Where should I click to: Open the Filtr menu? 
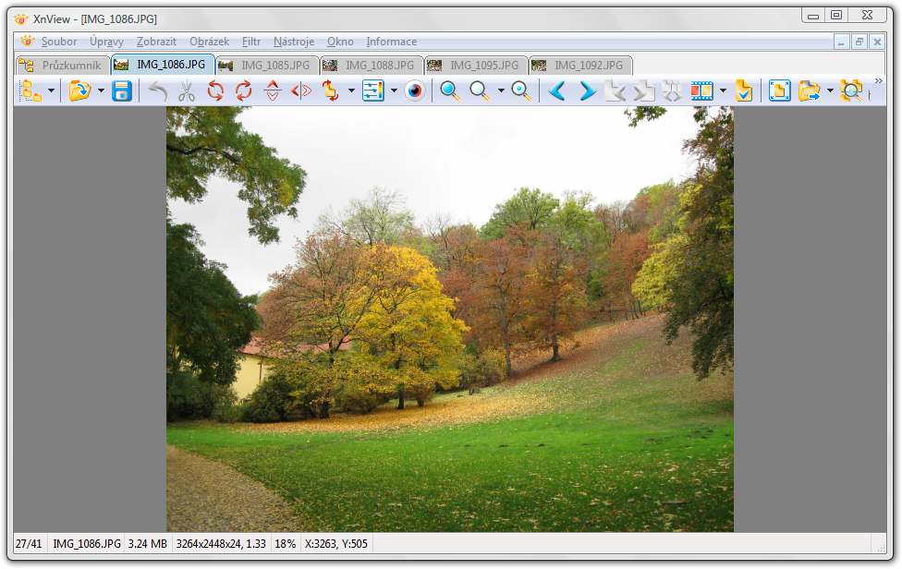251,42
